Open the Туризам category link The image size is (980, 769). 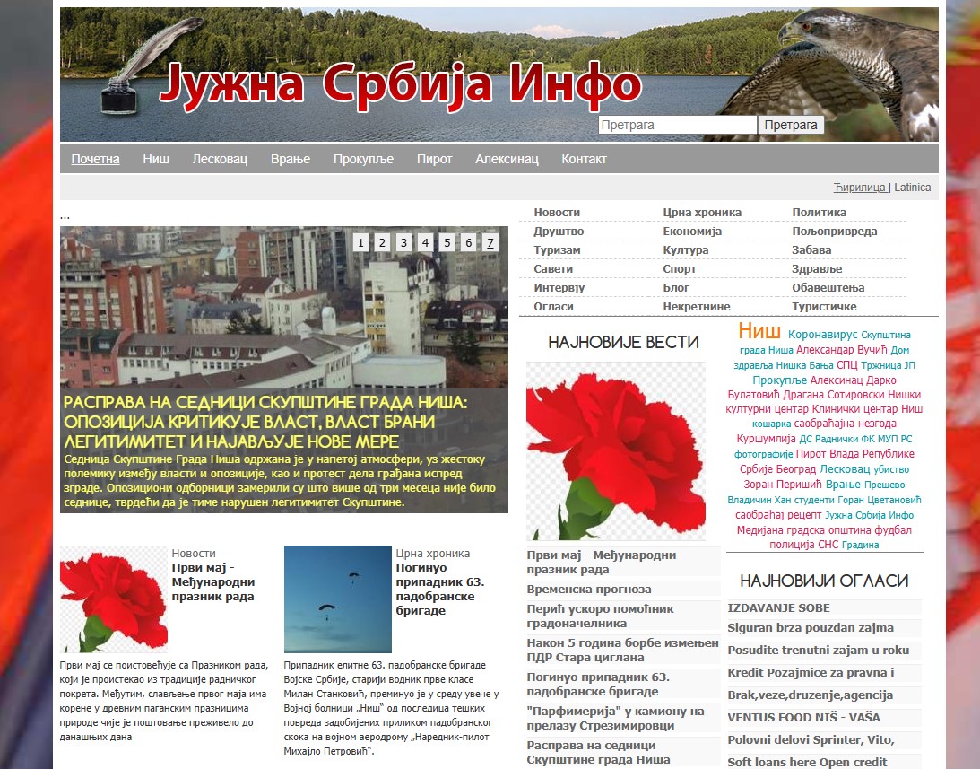(557, 250)
